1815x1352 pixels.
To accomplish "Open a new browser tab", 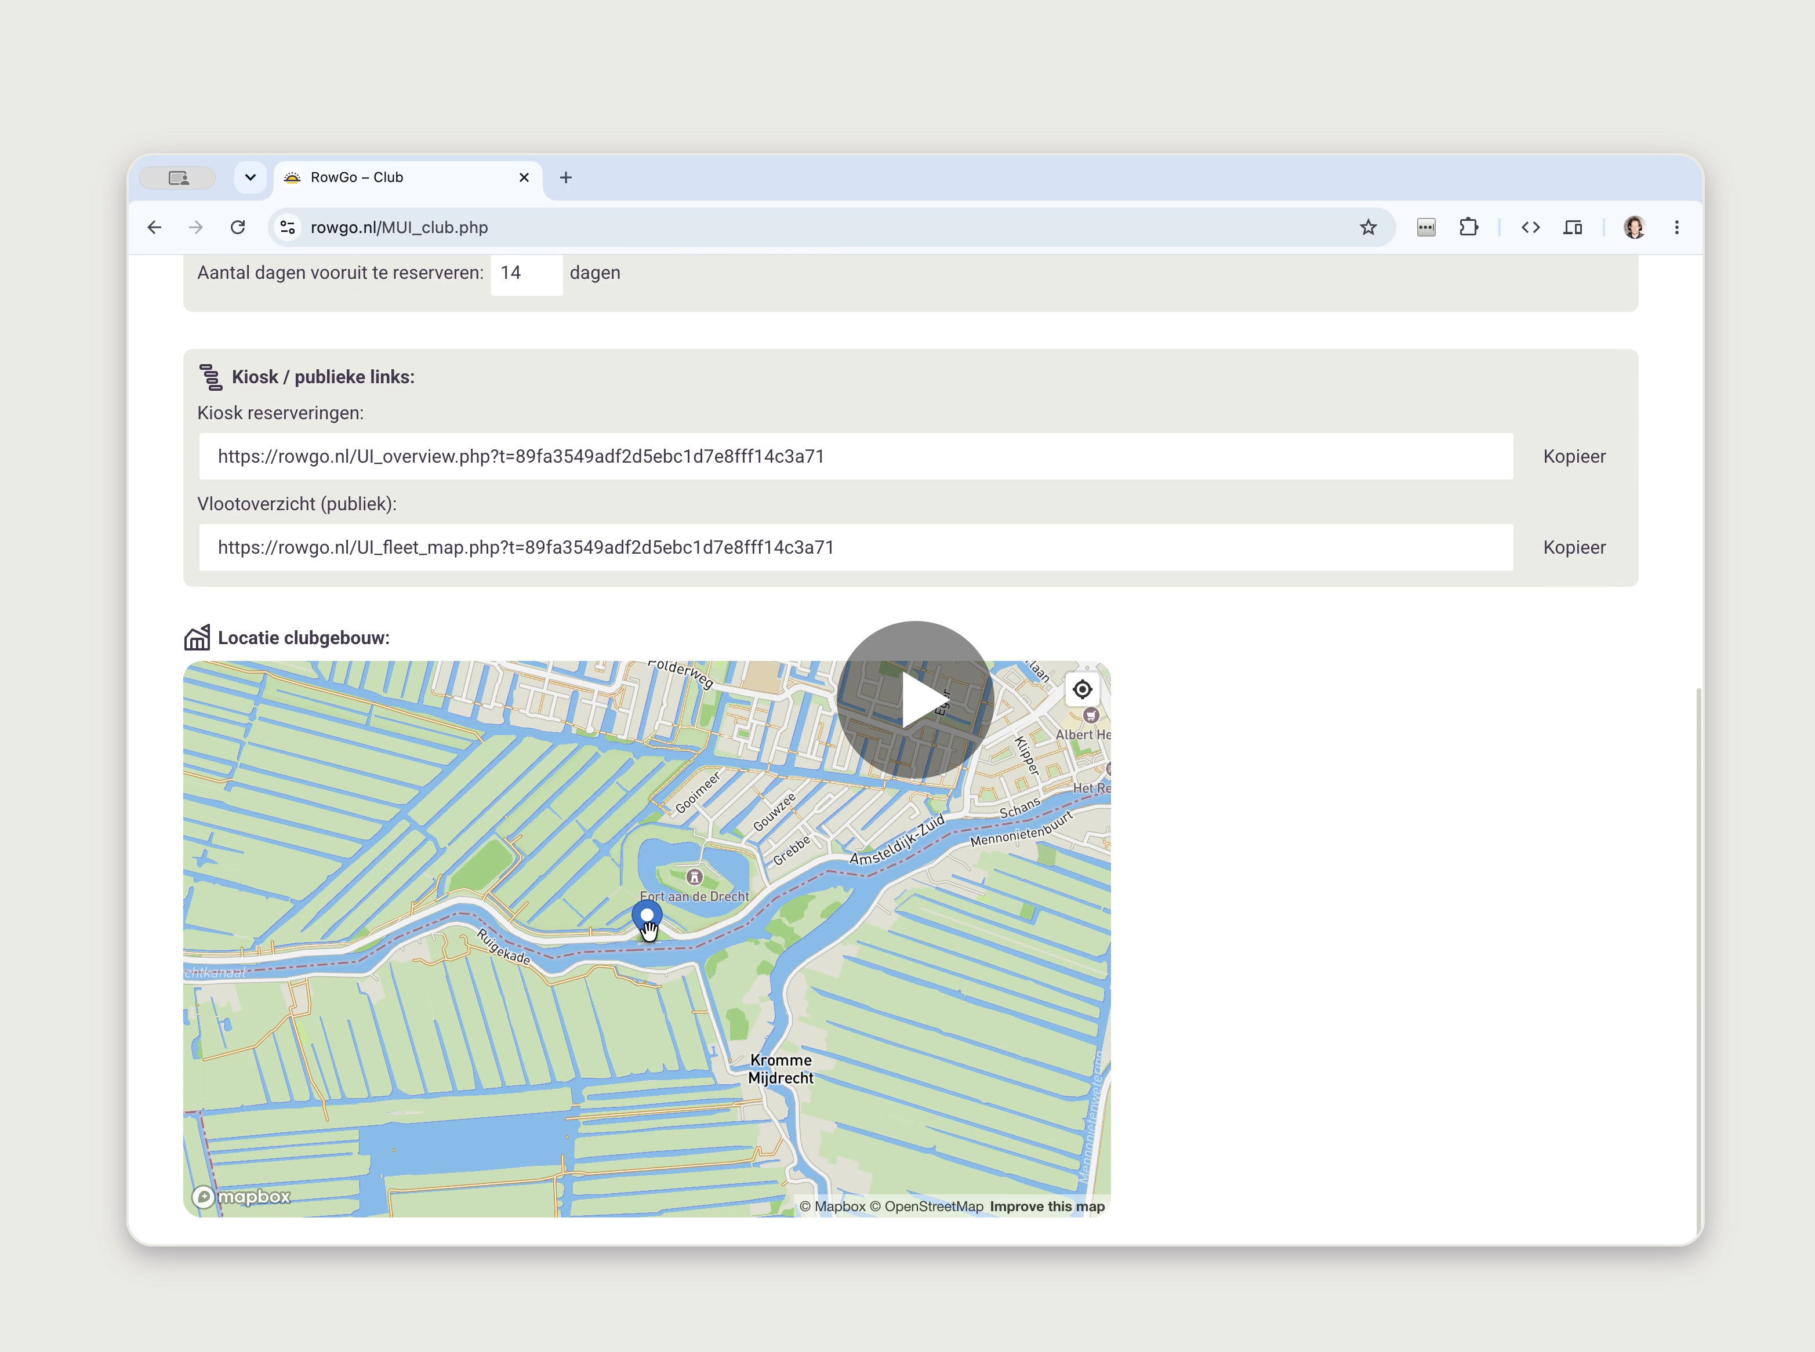I will (566, 177).
